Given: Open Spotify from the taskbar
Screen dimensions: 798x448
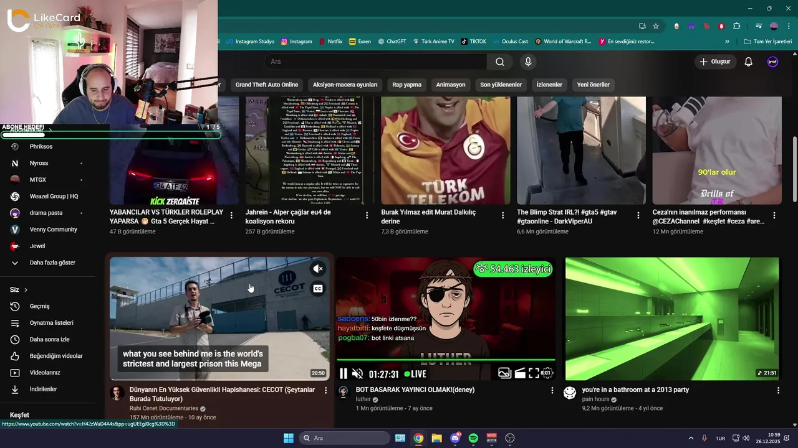Looking at the screenshot, I should tap(473, 438).
